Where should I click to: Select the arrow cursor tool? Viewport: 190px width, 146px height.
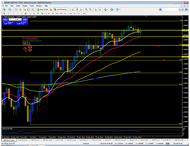pos(4,14)
